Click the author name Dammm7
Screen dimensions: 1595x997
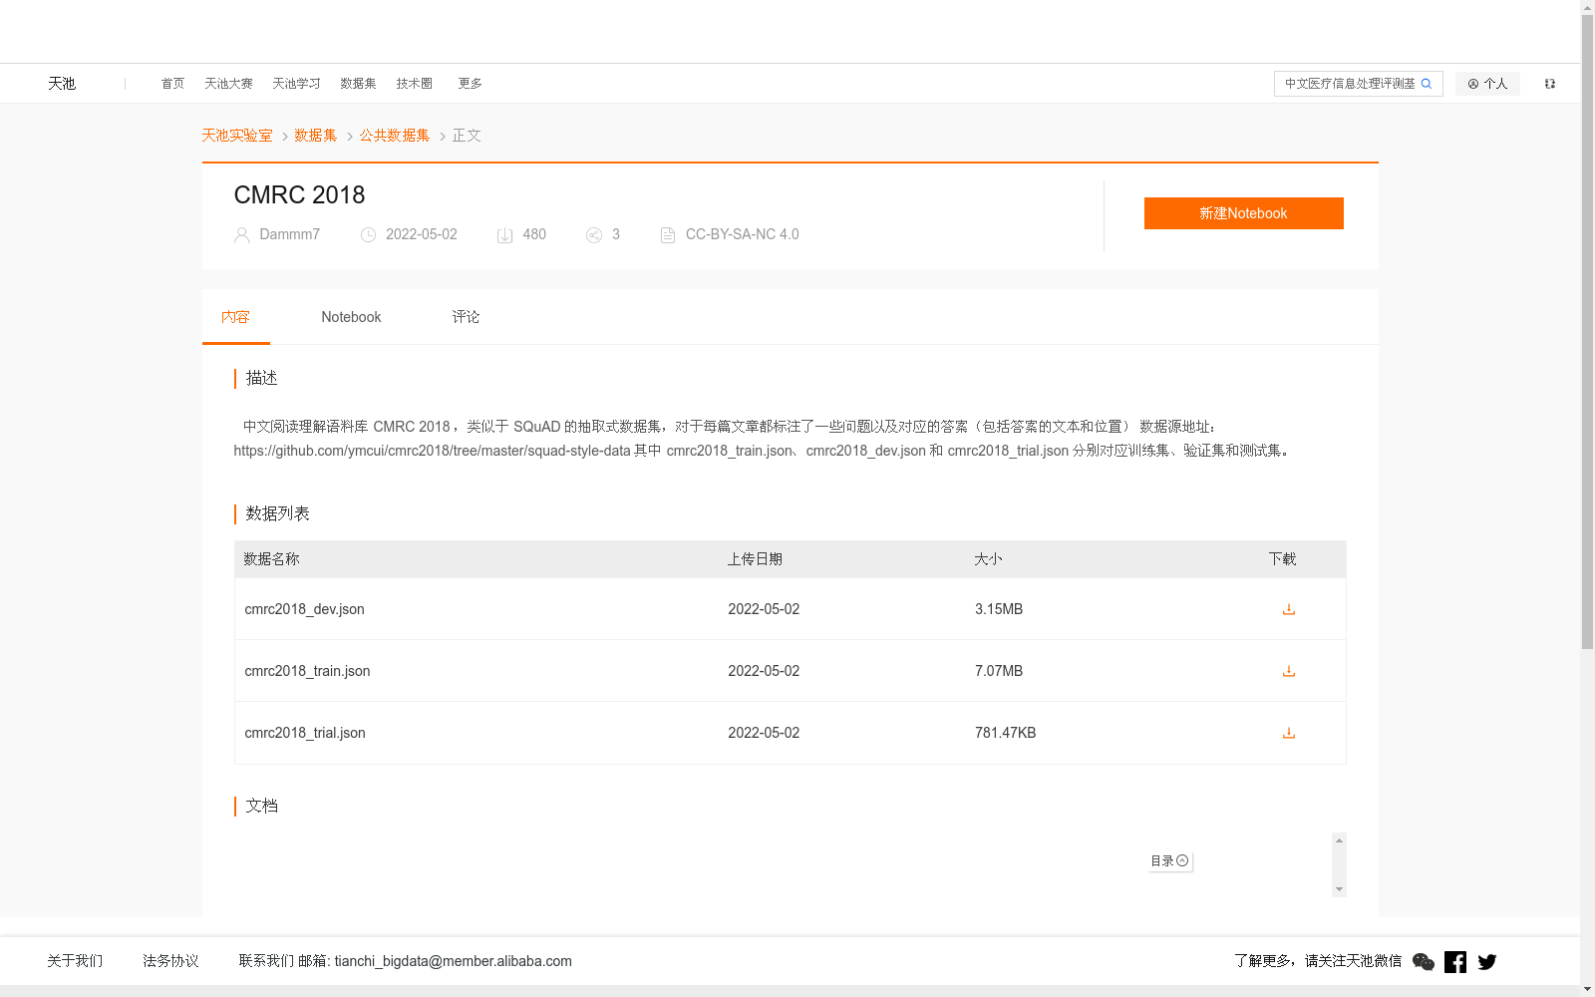pos(289,234)
